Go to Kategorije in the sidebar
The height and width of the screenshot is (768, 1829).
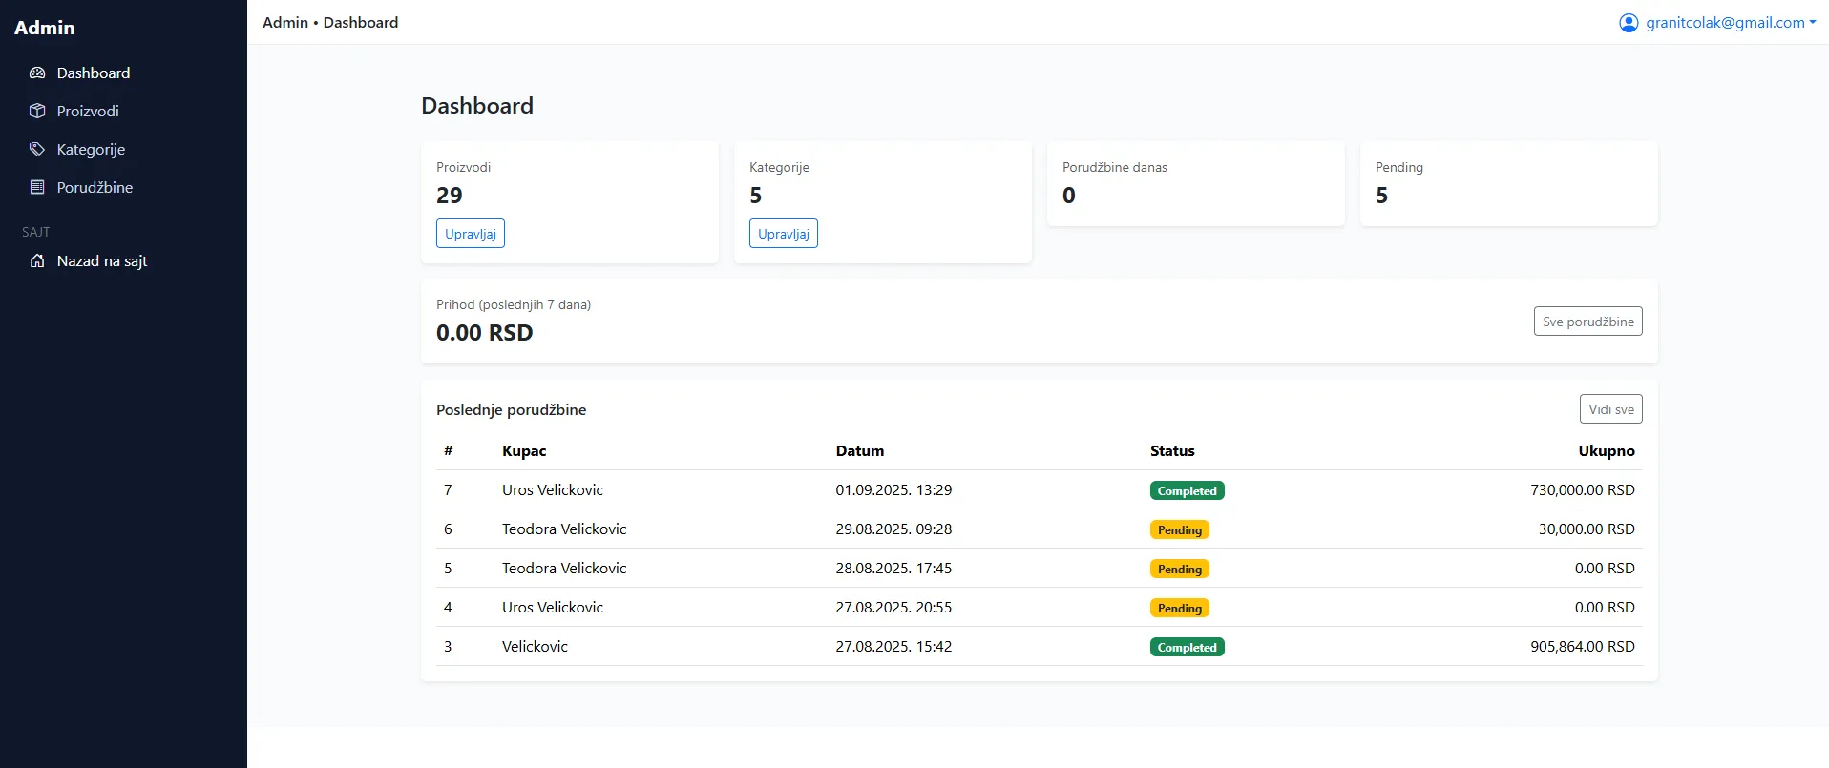(91, 149)
